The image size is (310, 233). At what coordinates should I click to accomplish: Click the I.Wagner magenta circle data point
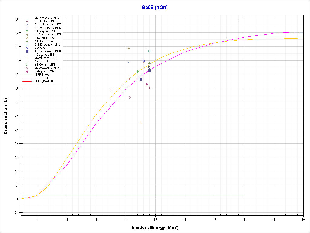[147, 84]
